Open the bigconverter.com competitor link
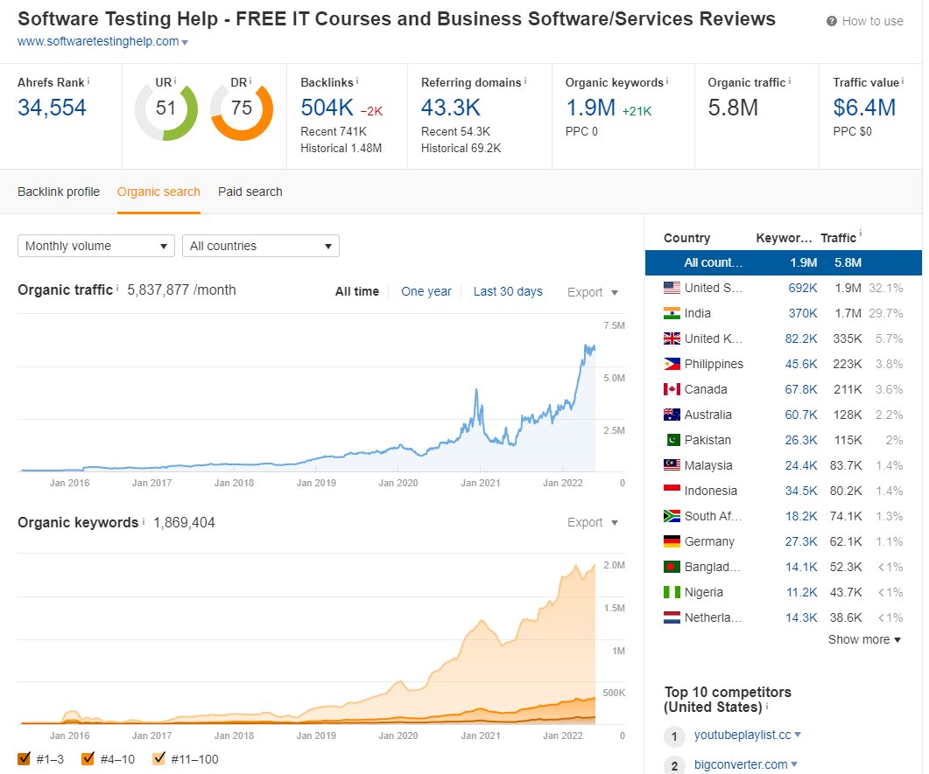 739,764
